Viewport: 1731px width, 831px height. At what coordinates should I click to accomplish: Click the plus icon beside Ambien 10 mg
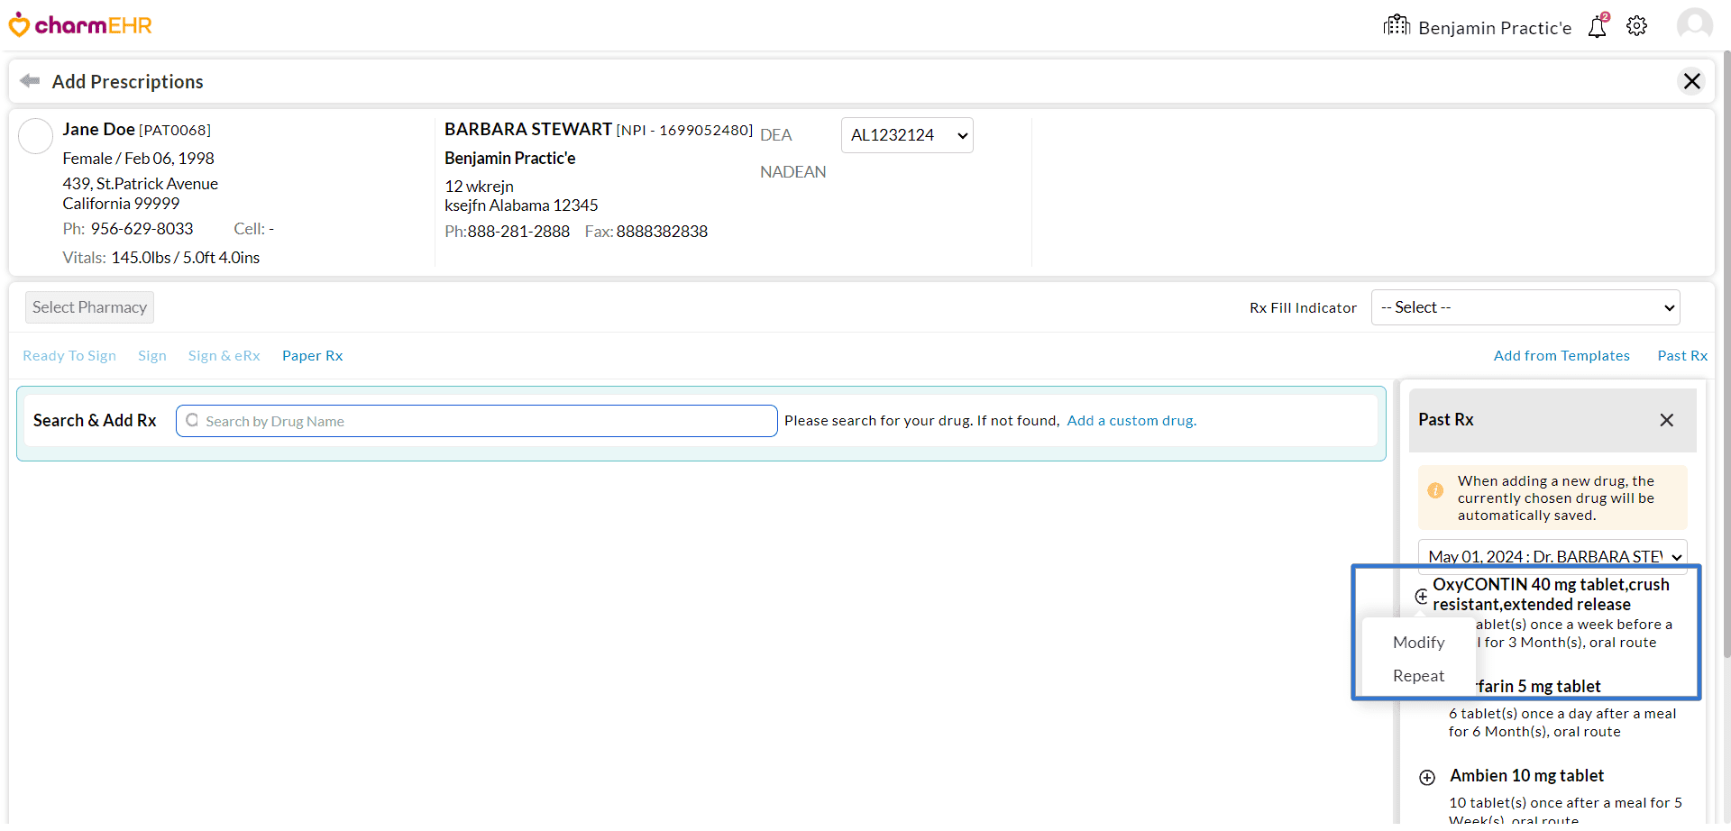click(1427, 777)
